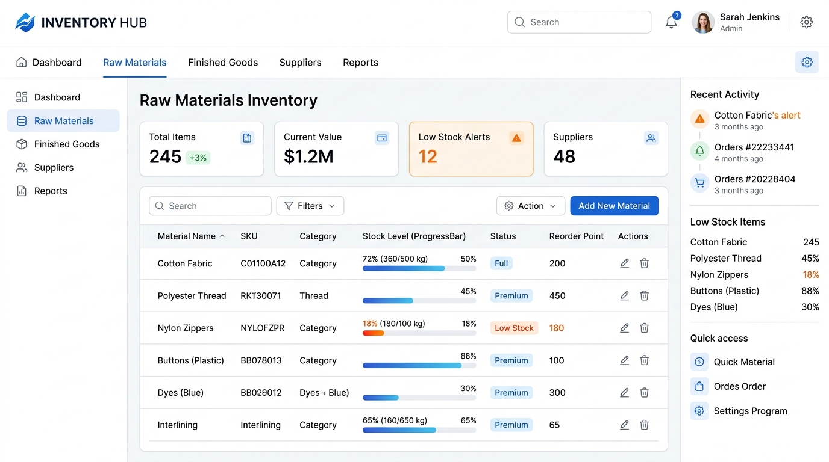Click Sarah Jenkins profile avatar

[x=703, y=22]
